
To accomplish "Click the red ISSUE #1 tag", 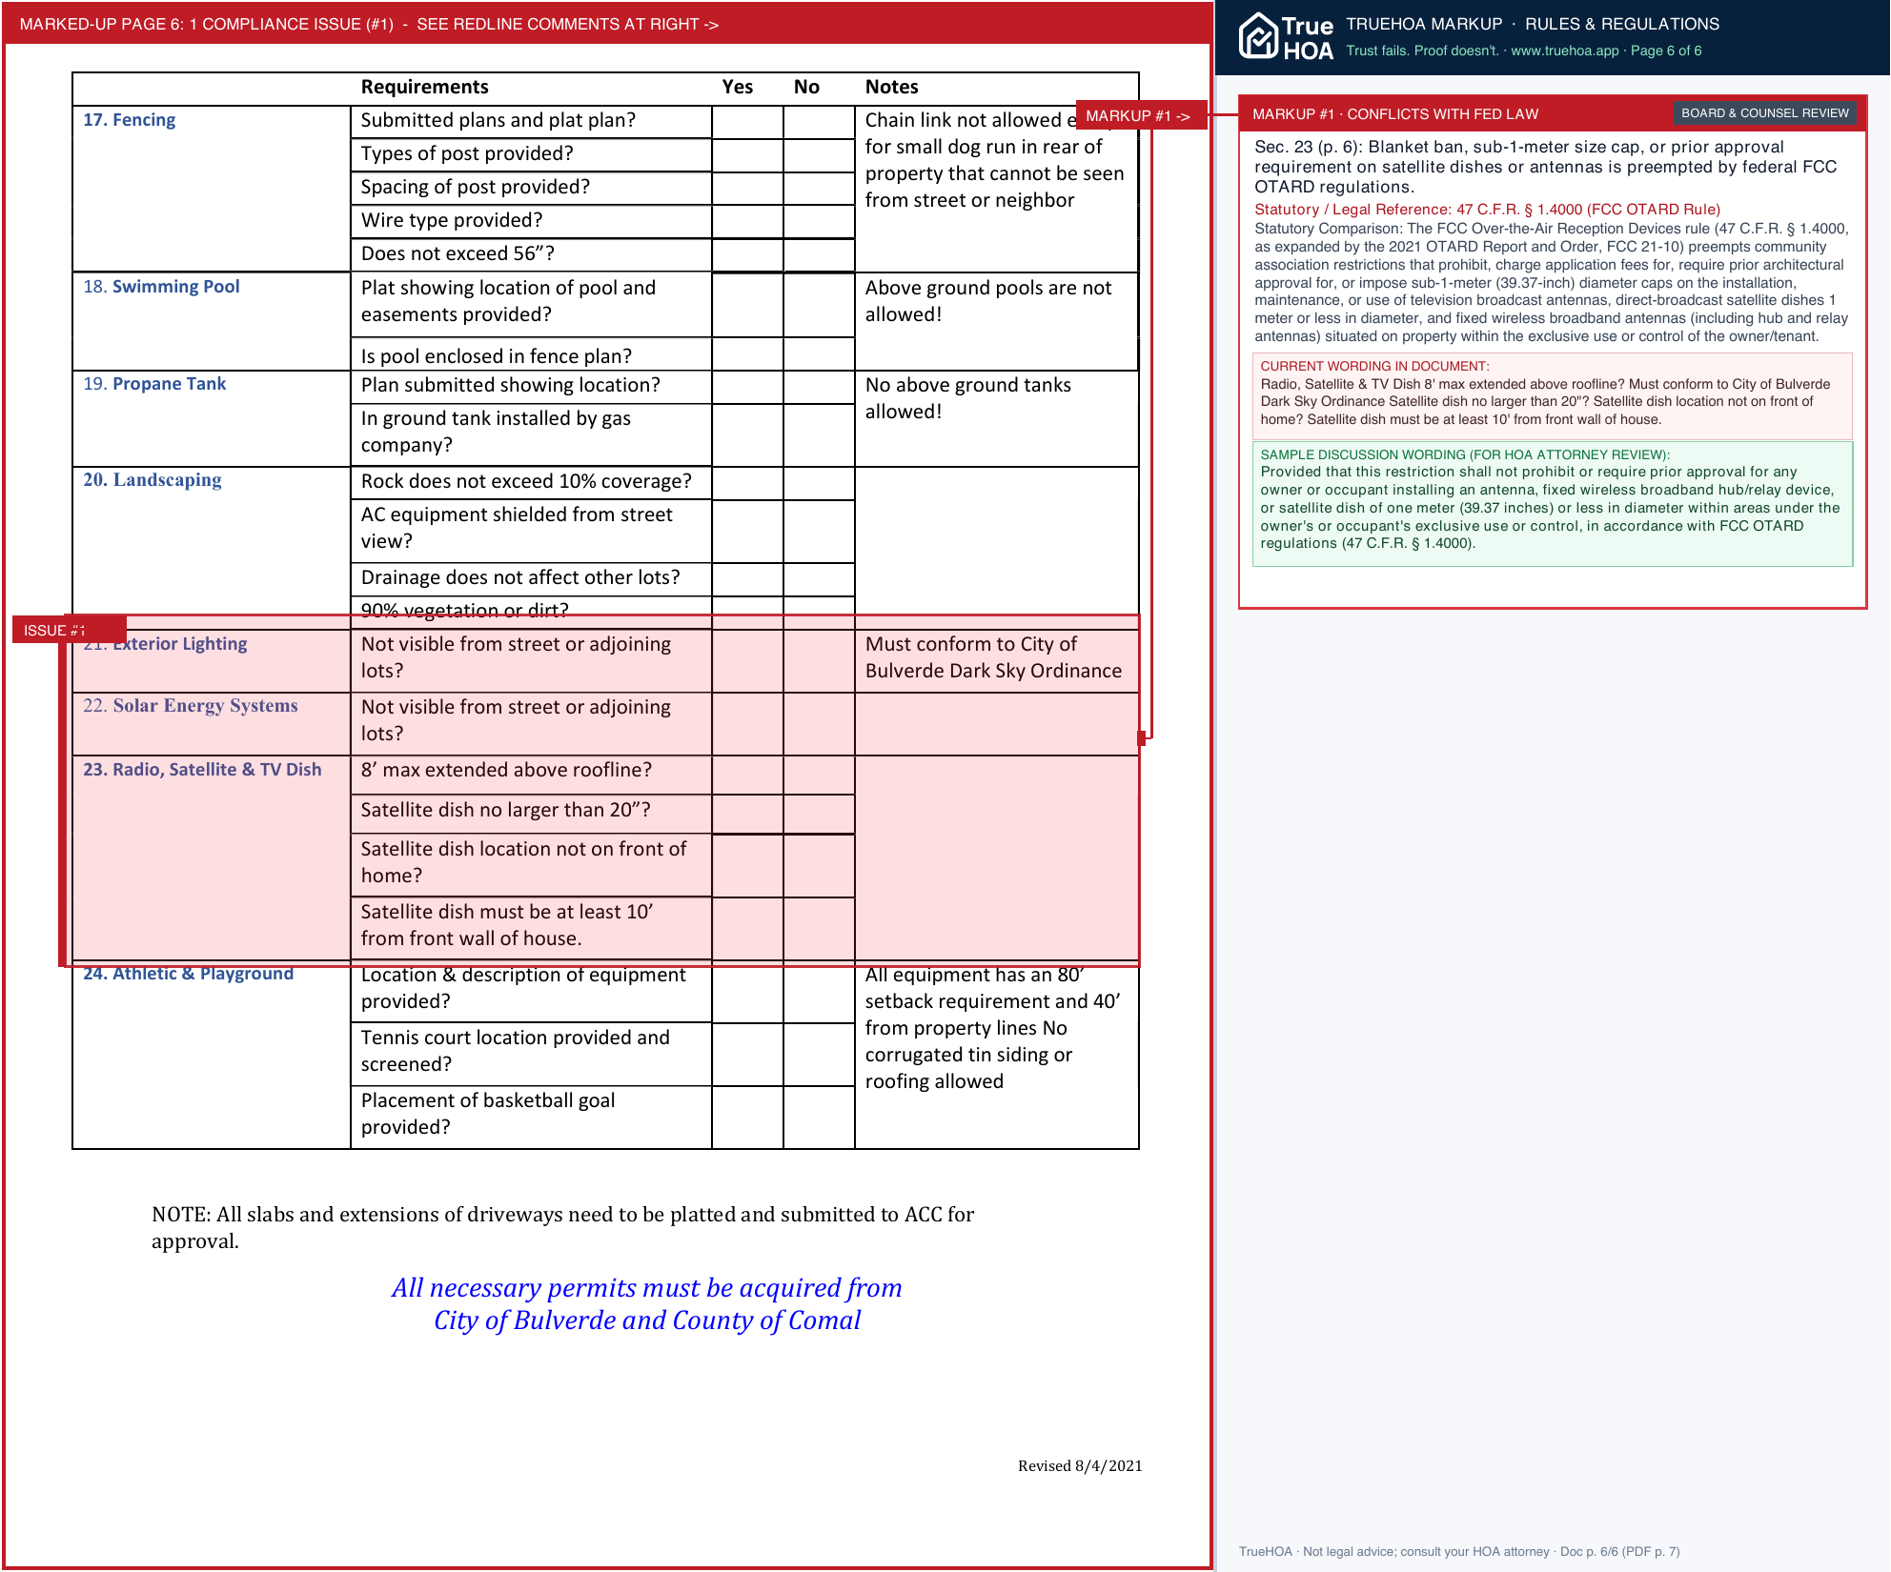I will pos(69,630).
